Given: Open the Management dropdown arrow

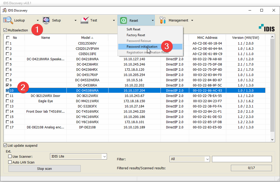Looking at the screenshot, I should coord(192,21).
